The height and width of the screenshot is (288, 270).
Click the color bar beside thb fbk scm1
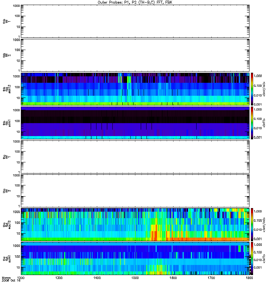(x=252, y=123)
